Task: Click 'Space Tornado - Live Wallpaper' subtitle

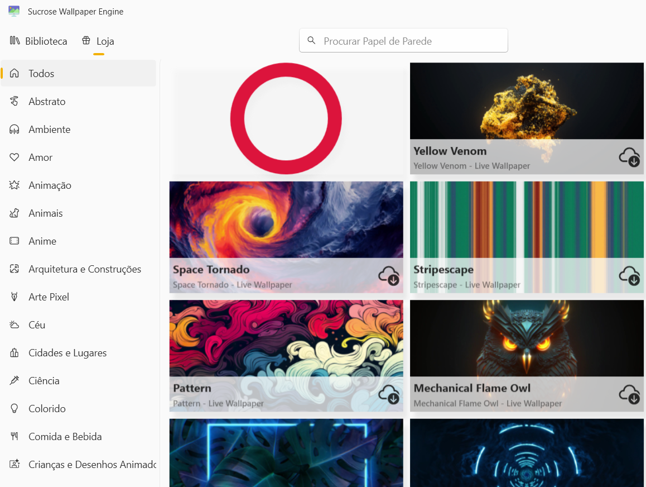Action: coord(233,284)
